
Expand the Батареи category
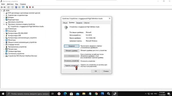(4, 17)
